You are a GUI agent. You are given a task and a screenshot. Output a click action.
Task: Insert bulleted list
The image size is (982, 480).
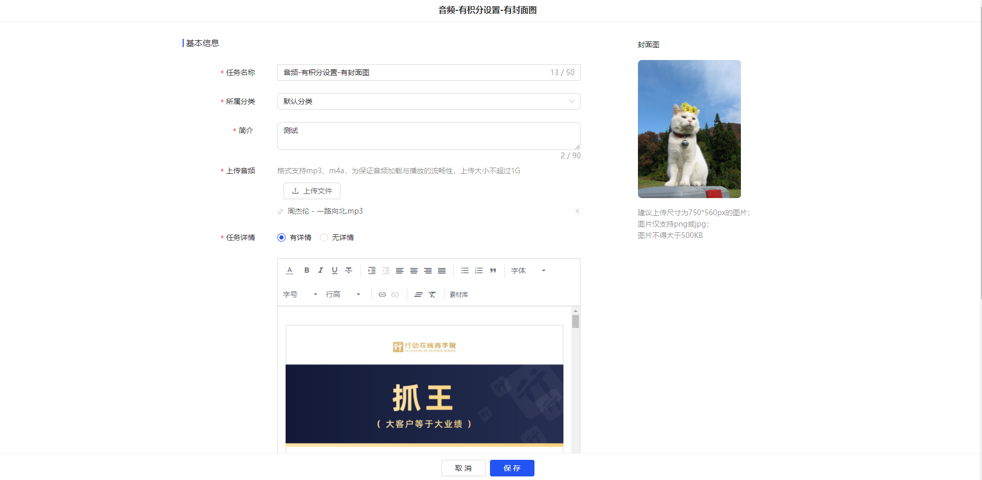click(x=465, y=271)
